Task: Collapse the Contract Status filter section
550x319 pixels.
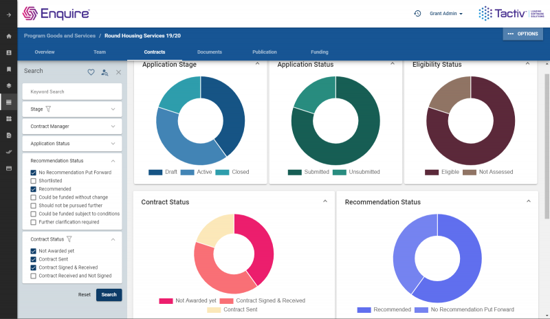Action: [x=113, y=239]
